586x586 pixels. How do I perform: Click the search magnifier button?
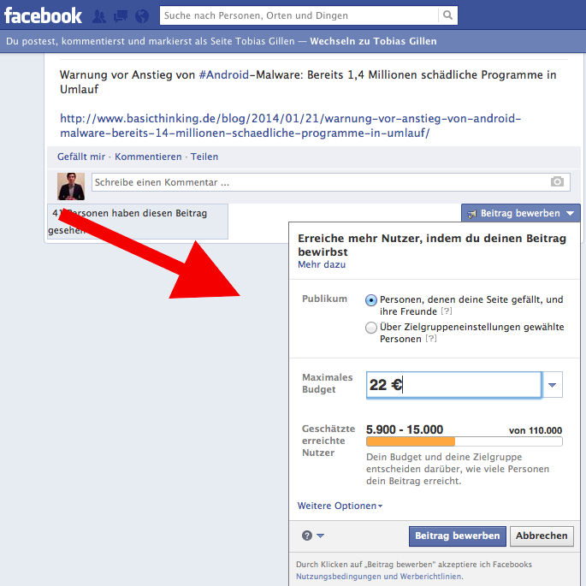447,15
